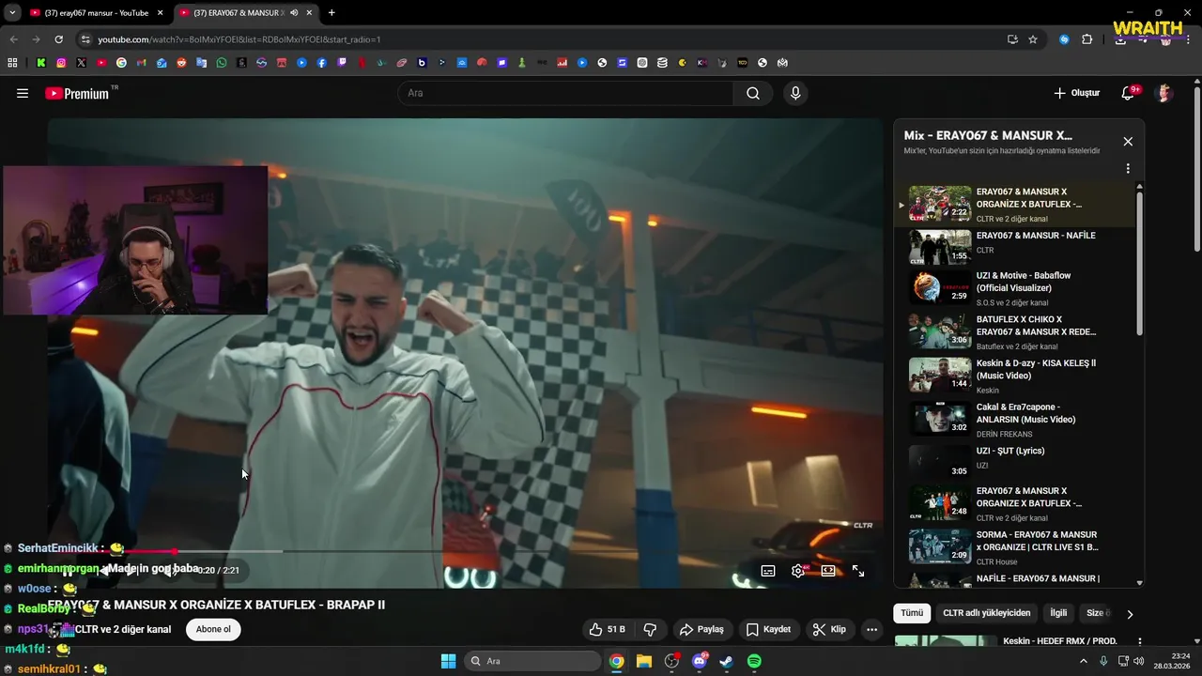
Task: Play Keskin & D-azy - KISA KELEŞ II
Action: coord(1018,376)
